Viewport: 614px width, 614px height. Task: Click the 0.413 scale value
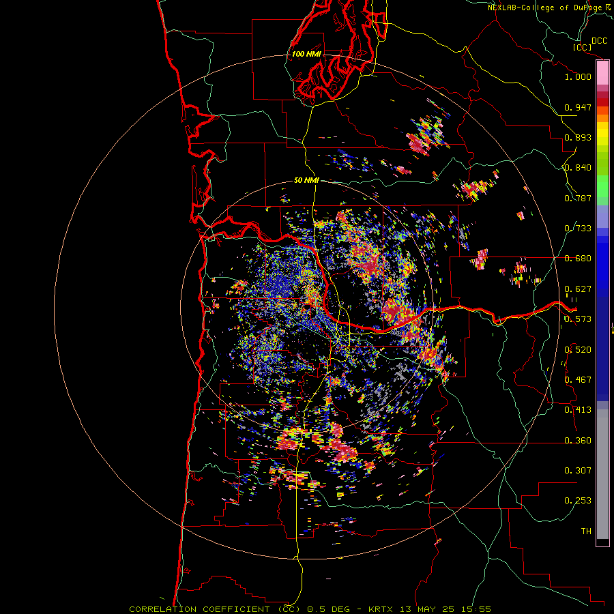pyautogui.click(x=578, y=410)
